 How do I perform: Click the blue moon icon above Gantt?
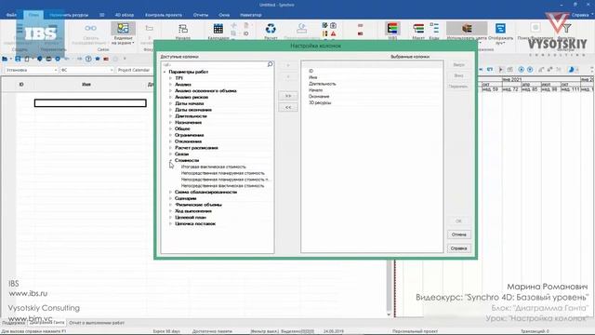pos(571,70)
